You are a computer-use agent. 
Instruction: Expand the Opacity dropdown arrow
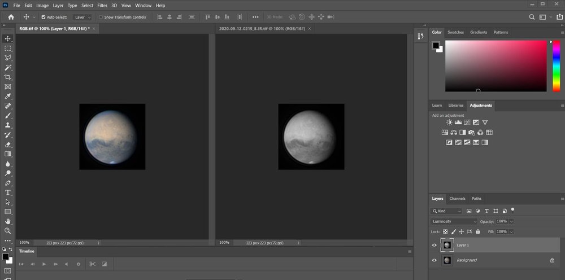511,221
